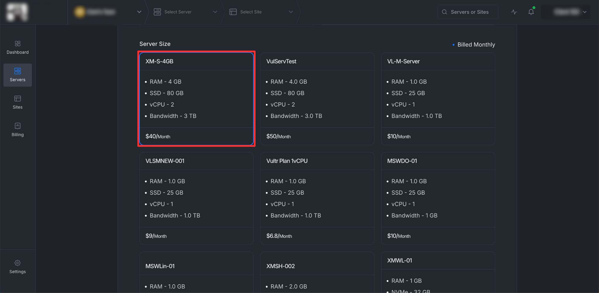The width and height of the screenshot is (599, 293).
Task: Focus the Servers or Sites search field
Action: click(468, 12)
